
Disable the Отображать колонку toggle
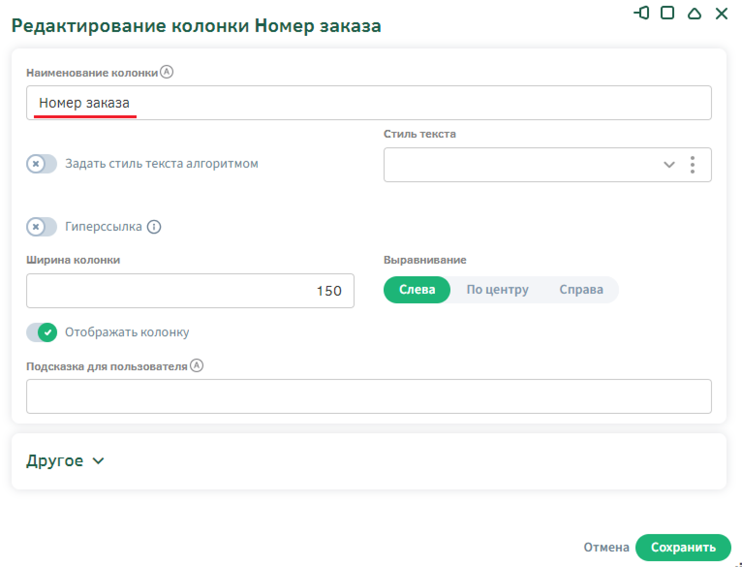(42, 332)
